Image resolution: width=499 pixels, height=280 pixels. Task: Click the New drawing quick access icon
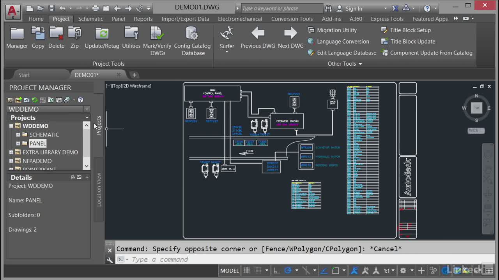[30, 8]
